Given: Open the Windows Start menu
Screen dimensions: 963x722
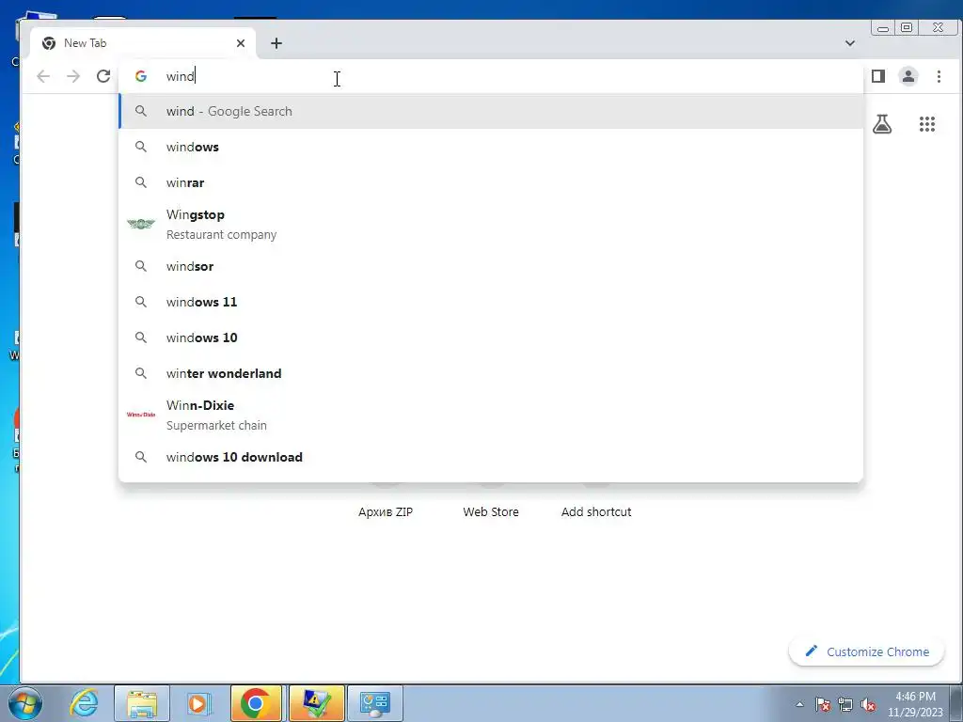Looking at the screenshot, I should click(x=24, y=703).
